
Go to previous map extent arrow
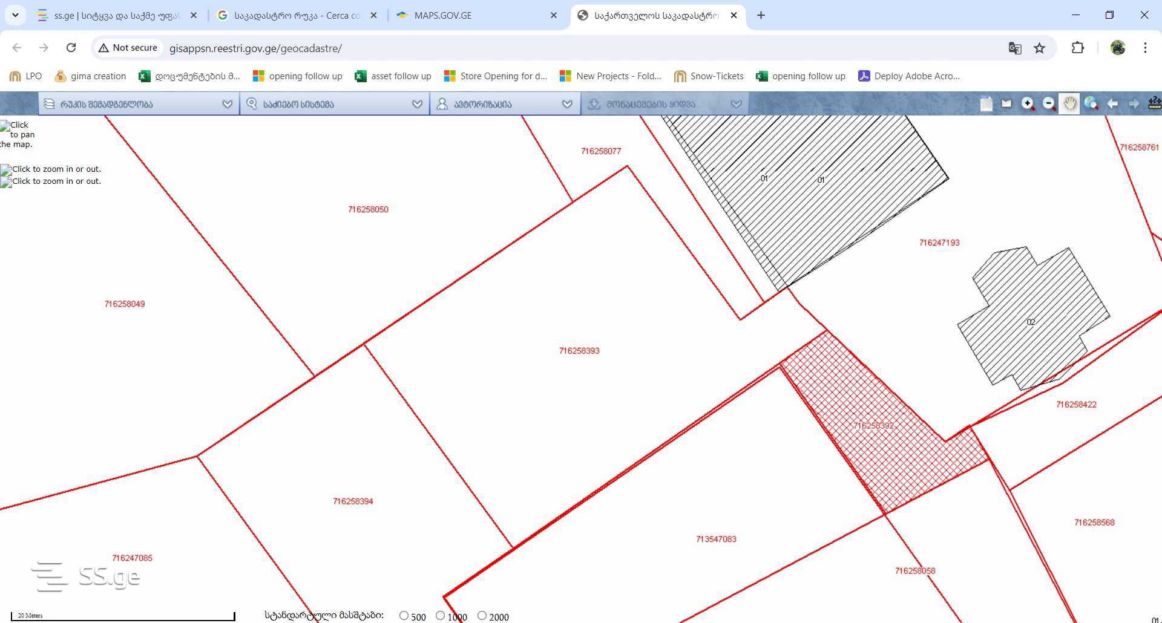(1112, 104)
